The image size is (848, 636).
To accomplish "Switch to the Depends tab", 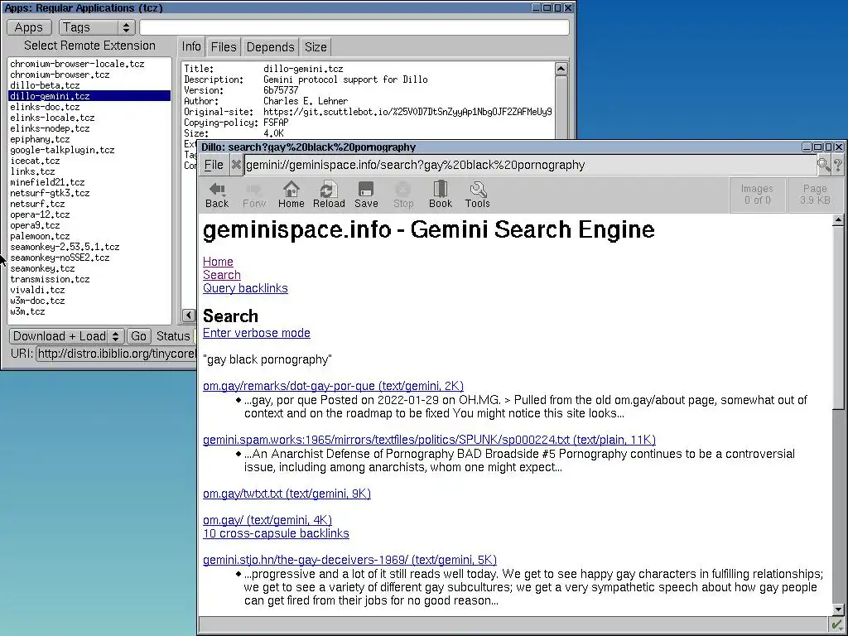I will click(x=270, y=47).
